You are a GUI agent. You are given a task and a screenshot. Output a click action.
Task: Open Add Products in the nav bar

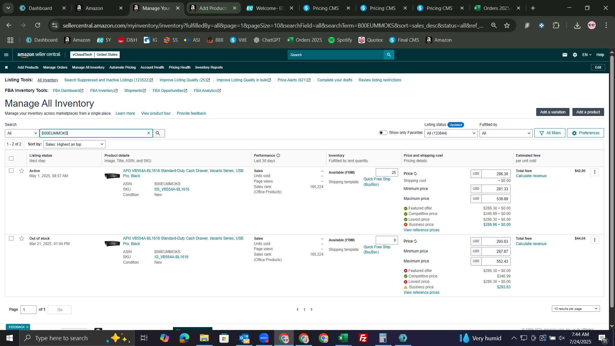coord(28,67)
